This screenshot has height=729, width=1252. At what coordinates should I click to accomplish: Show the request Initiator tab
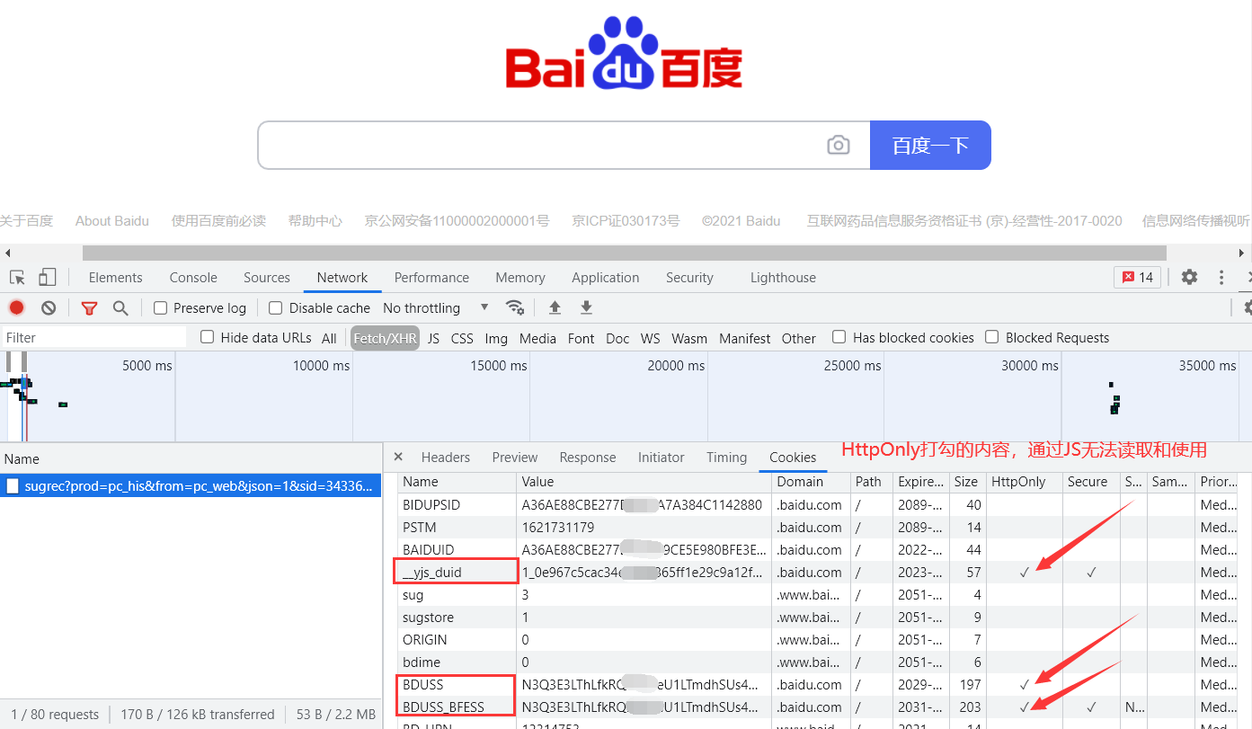pos(662,457)
